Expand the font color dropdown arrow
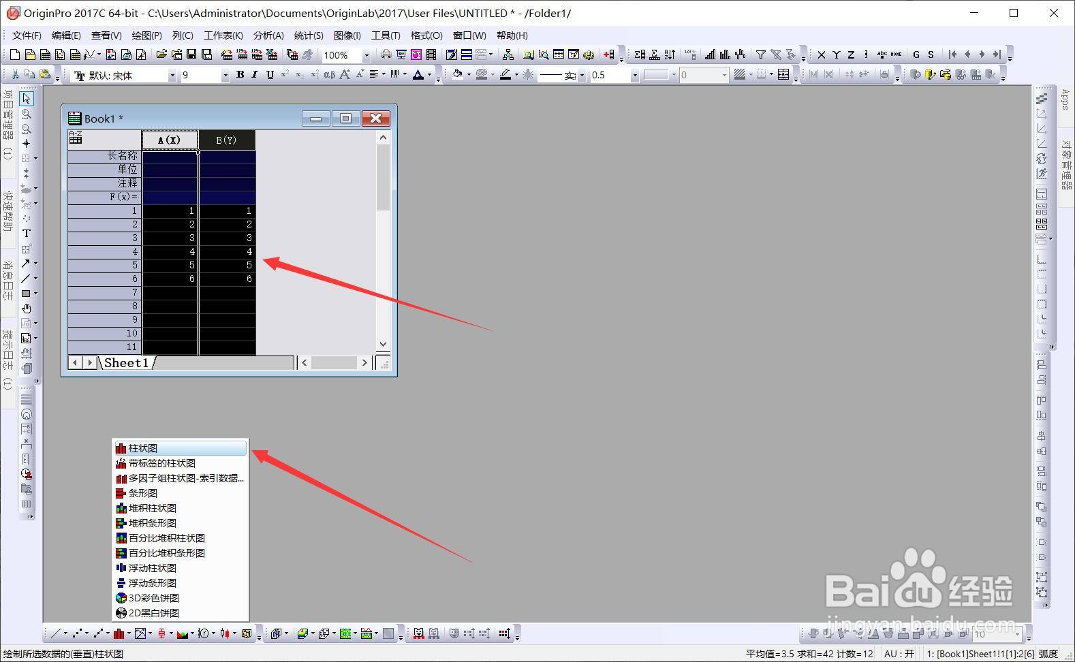The height and width of the screenshot is (662, 1075). pos(429,75)
